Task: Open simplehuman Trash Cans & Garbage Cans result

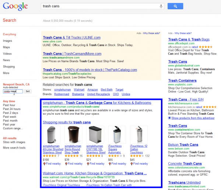Action: 97,103
